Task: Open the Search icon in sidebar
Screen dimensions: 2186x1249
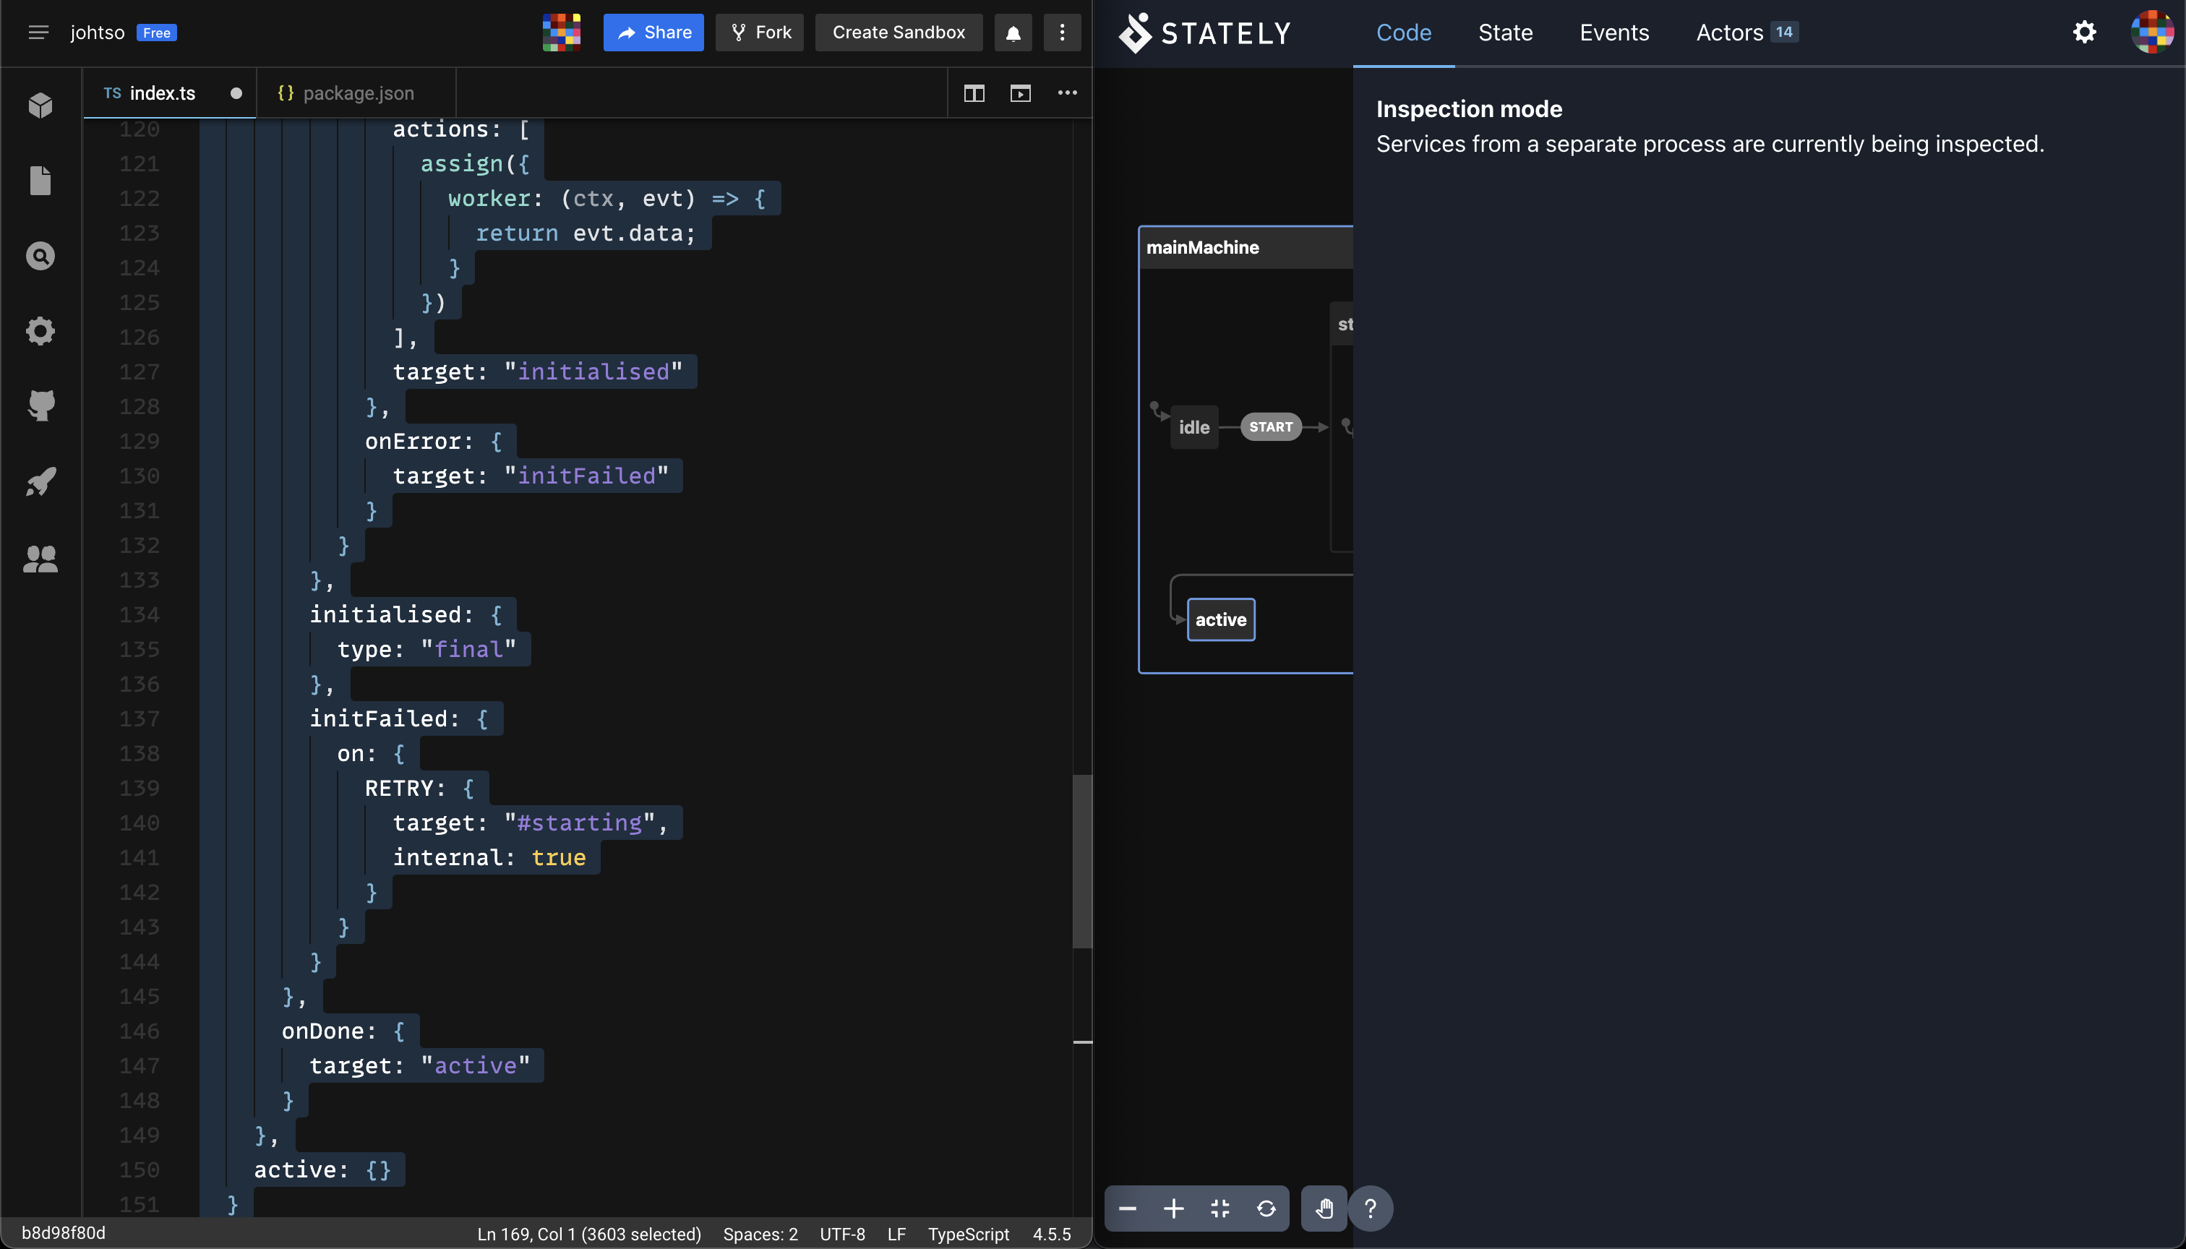Action: point(40,256)
